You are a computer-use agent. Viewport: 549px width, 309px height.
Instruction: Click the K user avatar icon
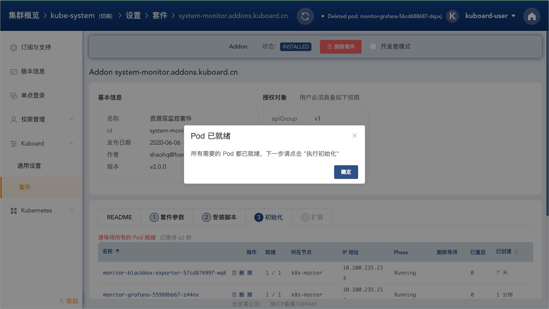point(452,16)
